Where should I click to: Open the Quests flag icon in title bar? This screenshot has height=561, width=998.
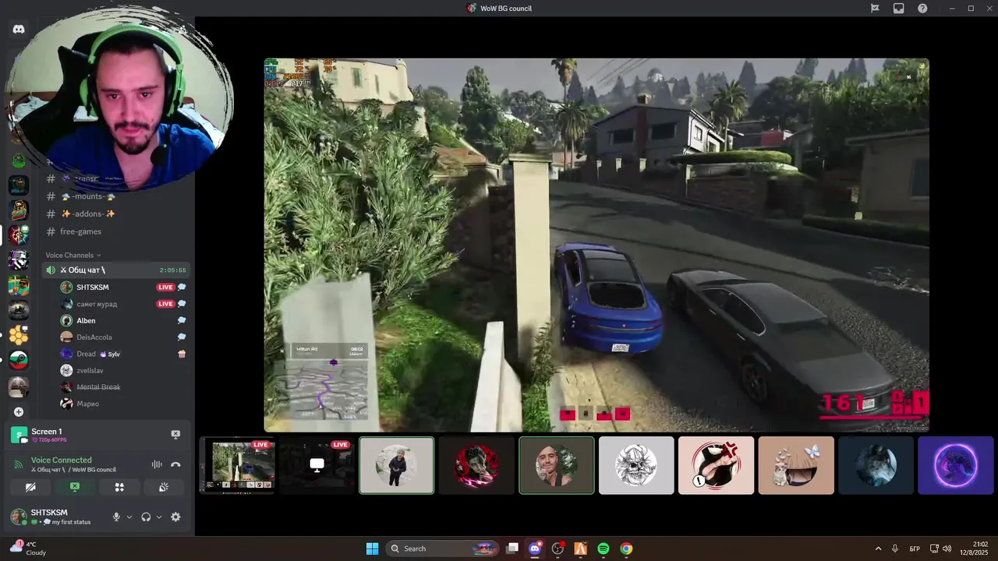[x=875, y=8]
